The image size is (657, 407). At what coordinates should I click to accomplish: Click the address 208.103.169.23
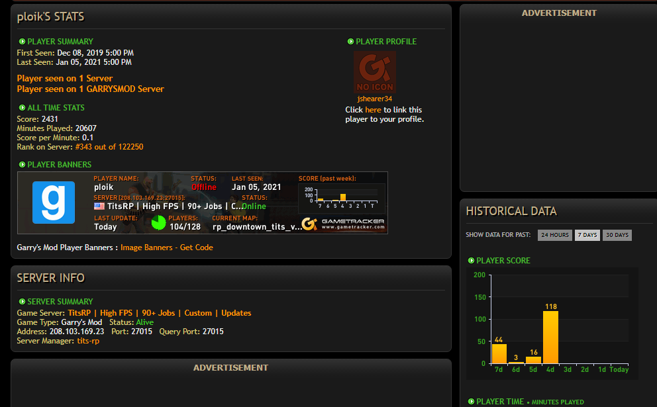pos(77,332)
